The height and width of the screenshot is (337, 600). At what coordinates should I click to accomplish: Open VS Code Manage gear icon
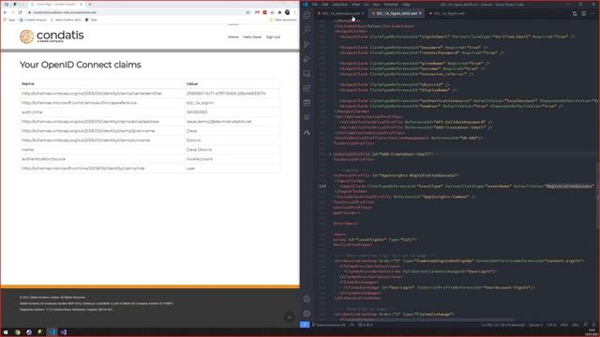tap(307, 314)
